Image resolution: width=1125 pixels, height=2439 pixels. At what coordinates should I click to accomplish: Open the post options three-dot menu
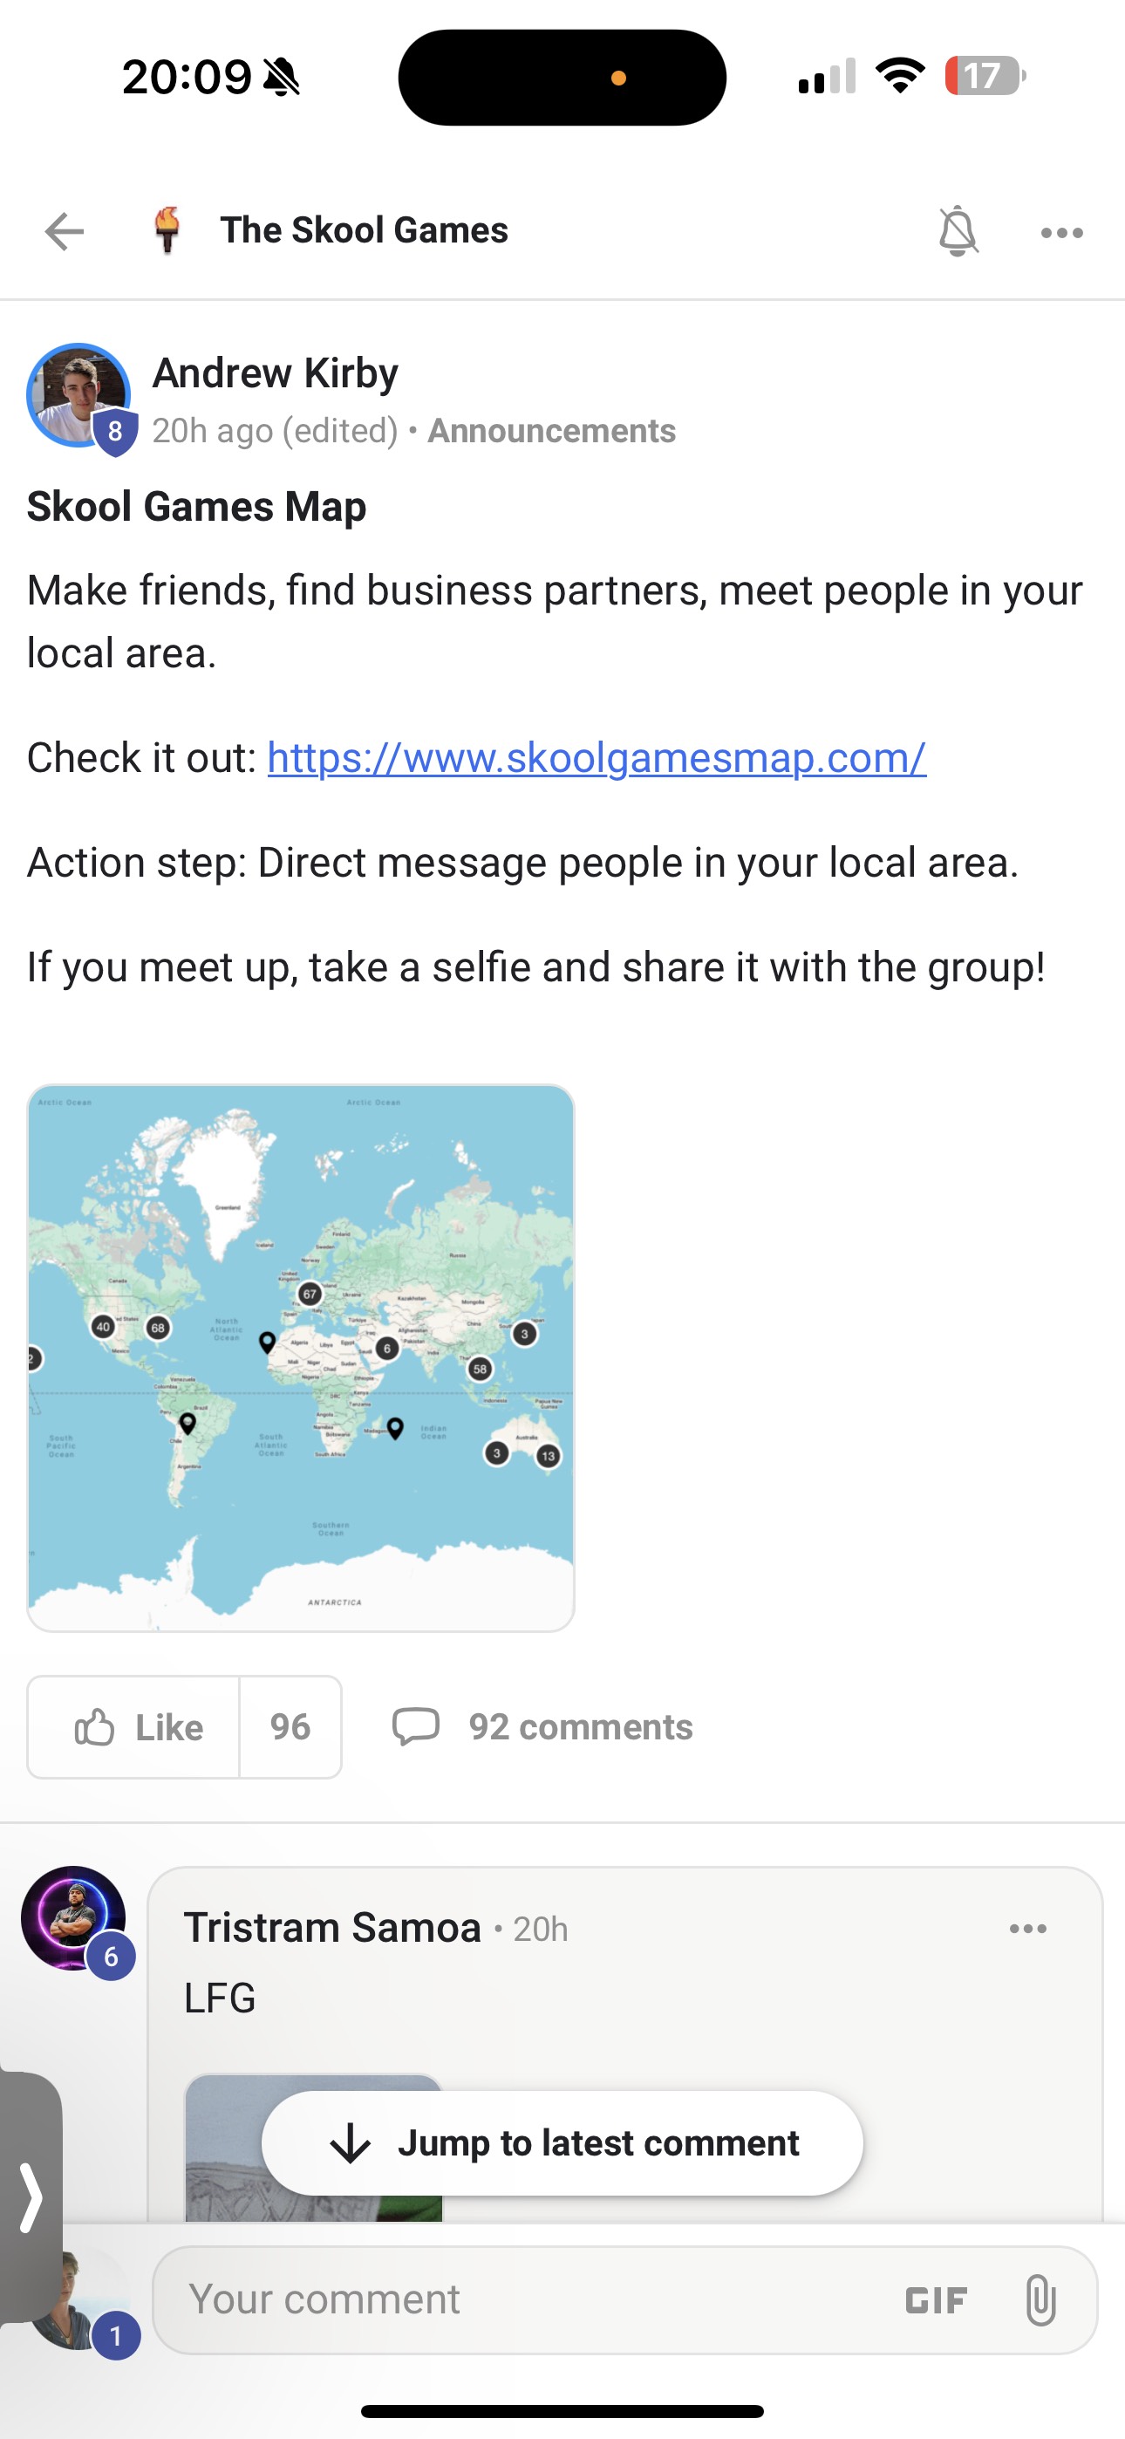(1060, 232)
